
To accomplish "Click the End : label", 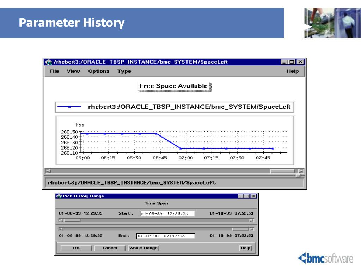I will (124, 235).
